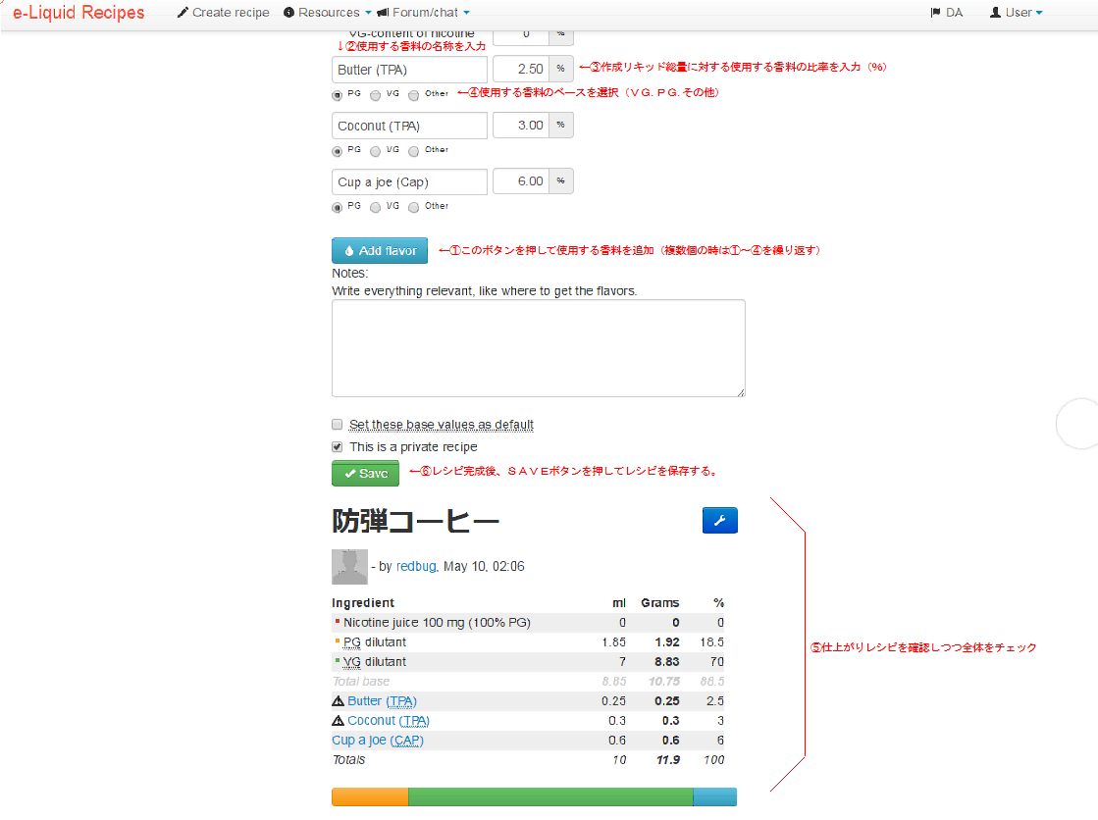Focus the 6.00 percent field for Cup a joe
The image size is (1098, 820).
[x=521, y=181]
